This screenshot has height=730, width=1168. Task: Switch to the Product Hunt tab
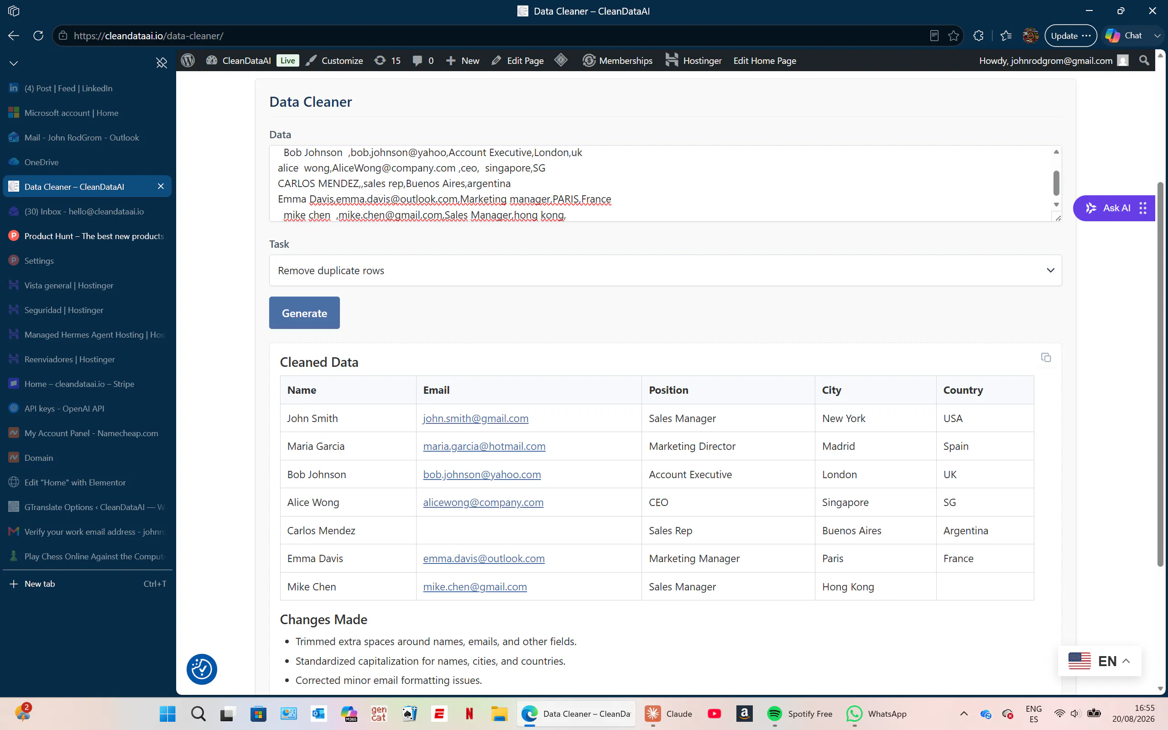pos(87,235)
